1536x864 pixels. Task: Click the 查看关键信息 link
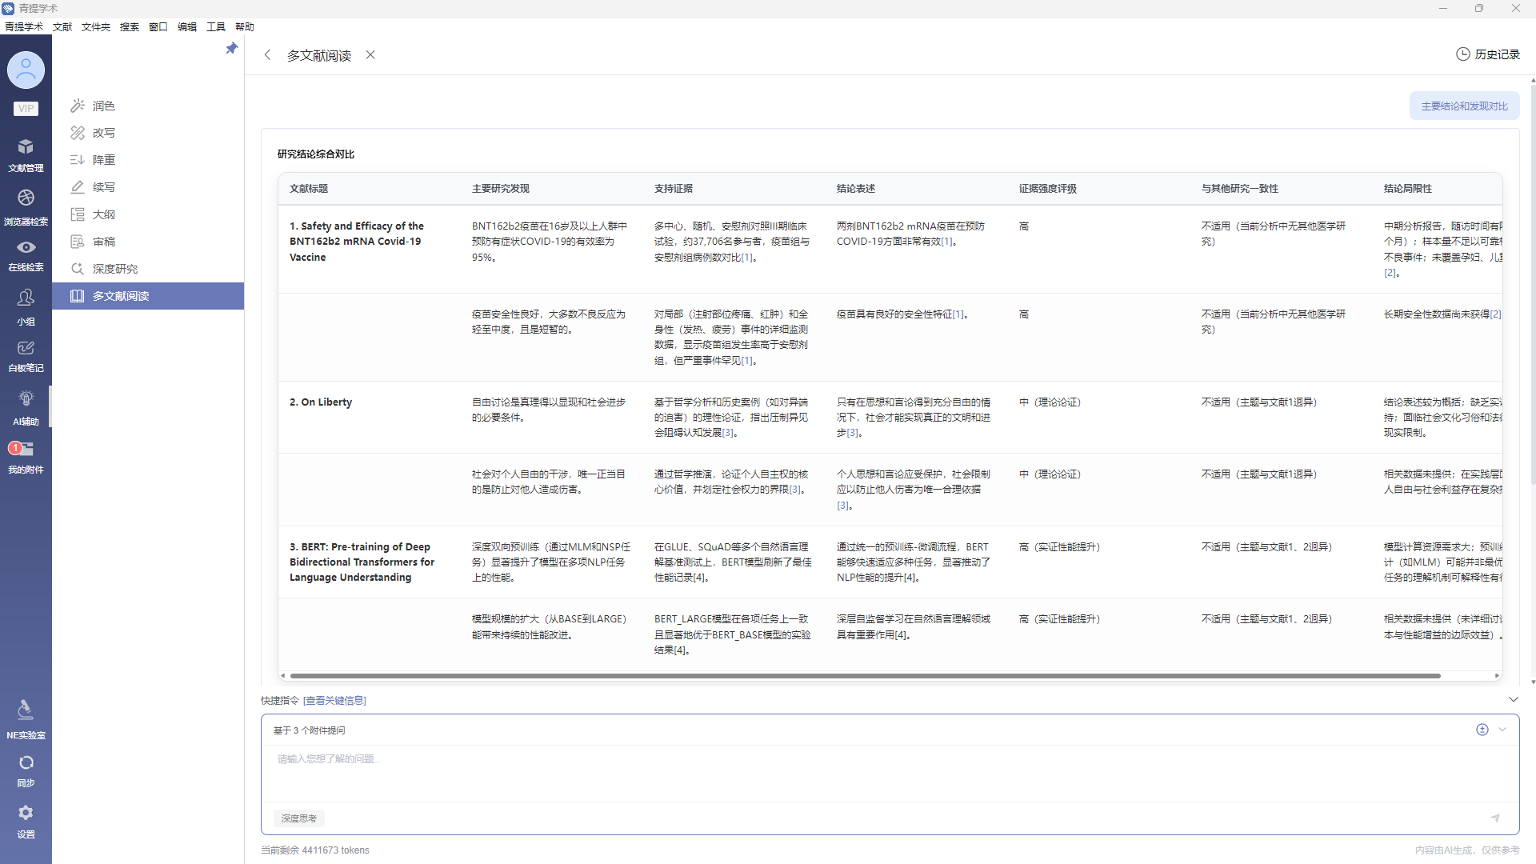334,700
